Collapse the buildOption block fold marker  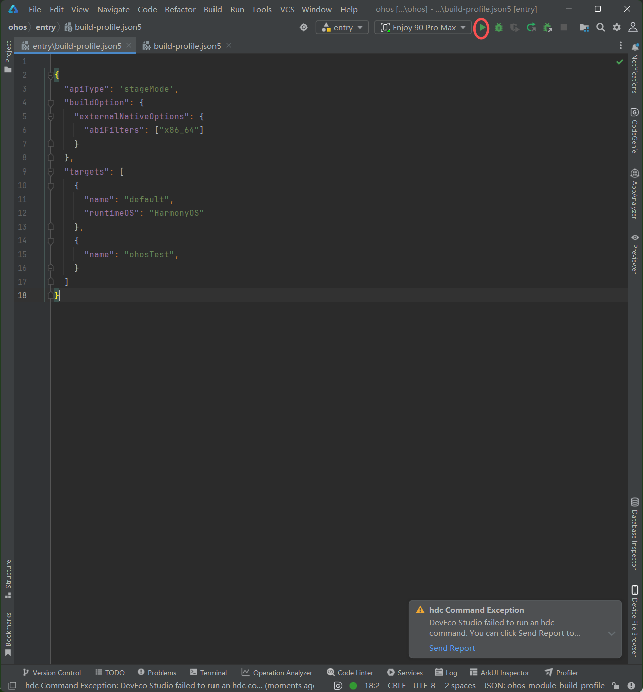point(50,103)
